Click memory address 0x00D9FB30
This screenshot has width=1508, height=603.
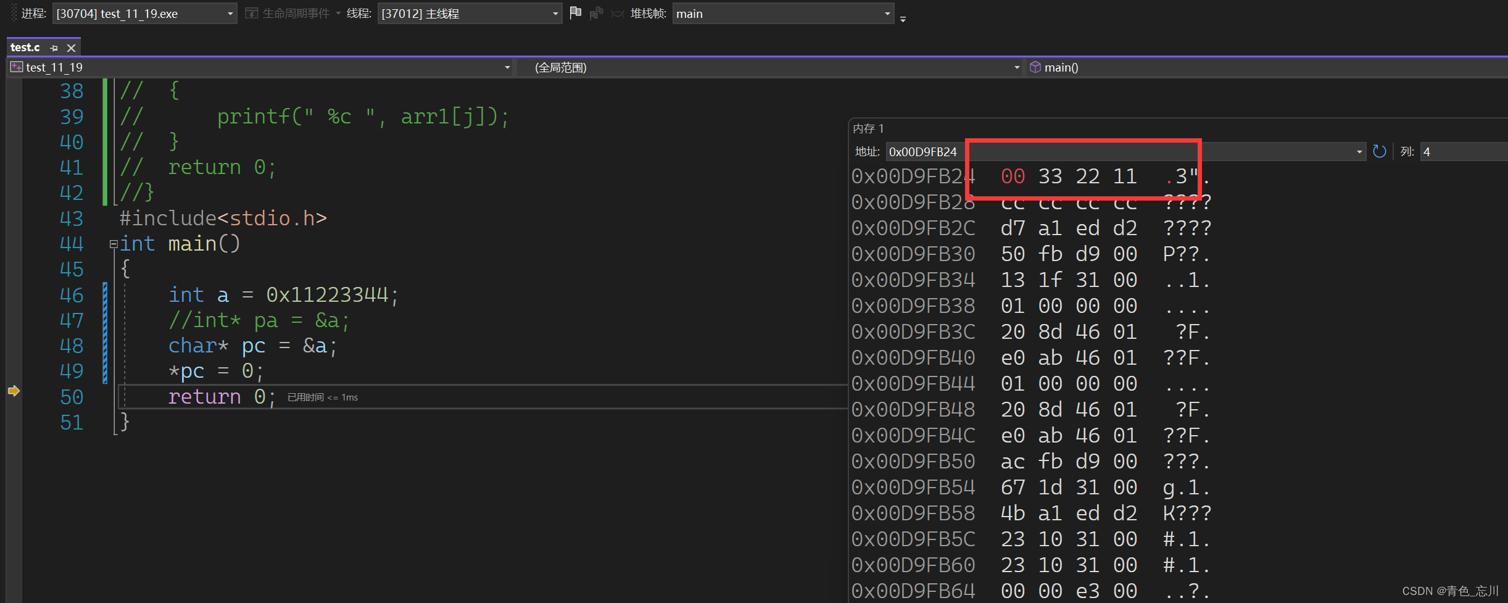pyautogui.click(x=913, y=254)
